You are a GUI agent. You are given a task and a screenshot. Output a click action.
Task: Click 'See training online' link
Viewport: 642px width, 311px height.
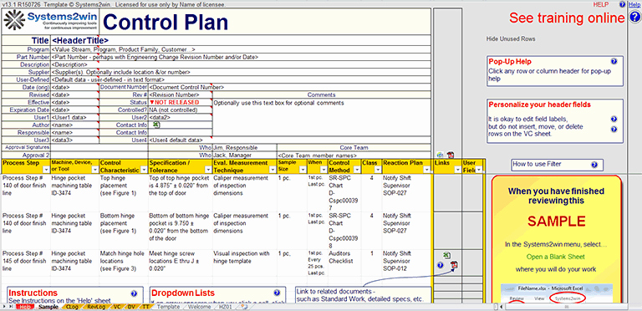coord(568,18)
